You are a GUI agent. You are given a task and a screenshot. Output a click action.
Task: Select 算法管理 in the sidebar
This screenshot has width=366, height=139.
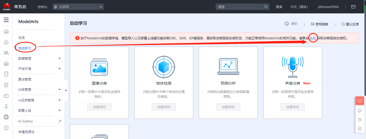25,79
